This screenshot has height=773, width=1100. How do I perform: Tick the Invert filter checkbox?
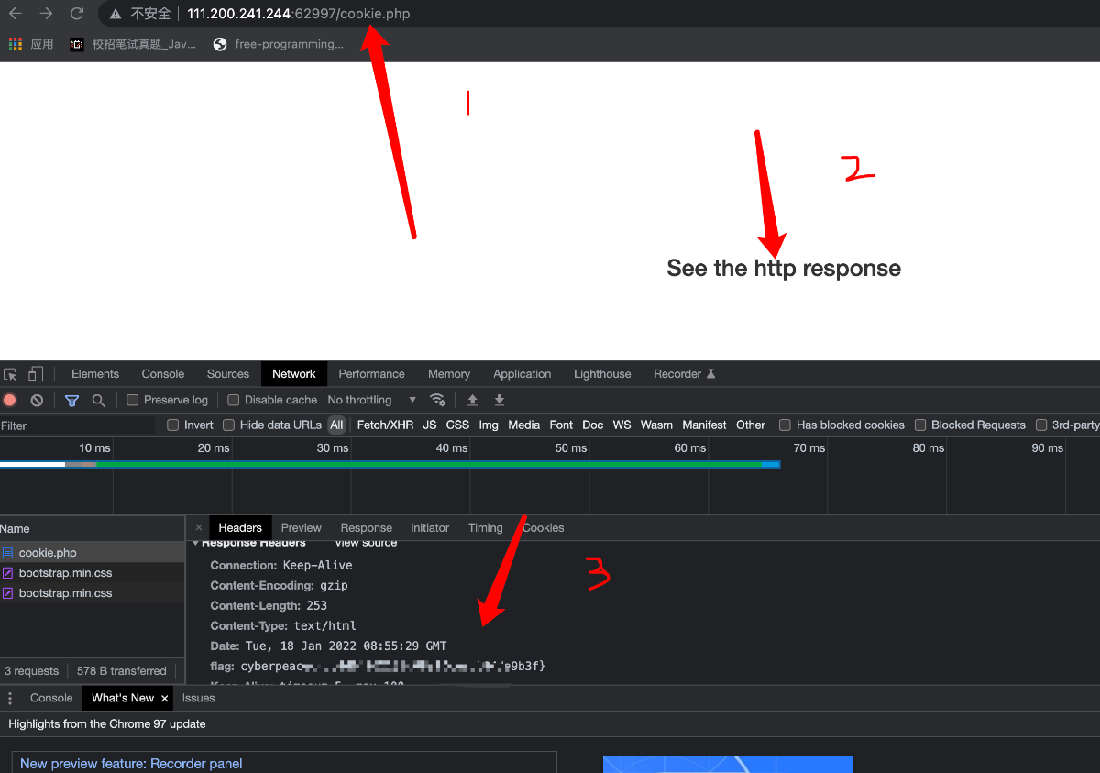[172, 425]
